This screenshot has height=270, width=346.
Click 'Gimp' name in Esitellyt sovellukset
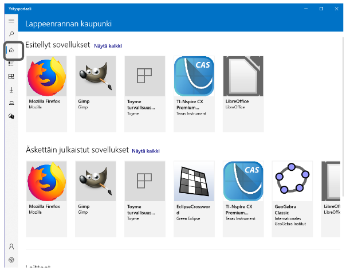(84, 101)
